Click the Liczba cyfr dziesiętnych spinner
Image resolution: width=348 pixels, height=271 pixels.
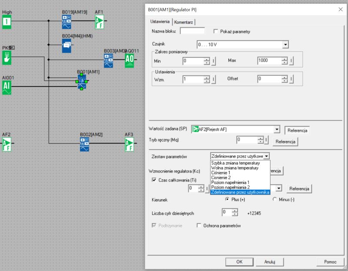234,212
